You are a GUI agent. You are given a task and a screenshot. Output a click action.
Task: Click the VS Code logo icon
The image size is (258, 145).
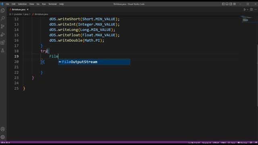click(x=2, y=4)
